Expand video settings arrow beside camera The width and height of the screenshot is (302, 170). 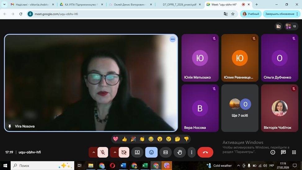pyautogui.click(x=114, y=152)
